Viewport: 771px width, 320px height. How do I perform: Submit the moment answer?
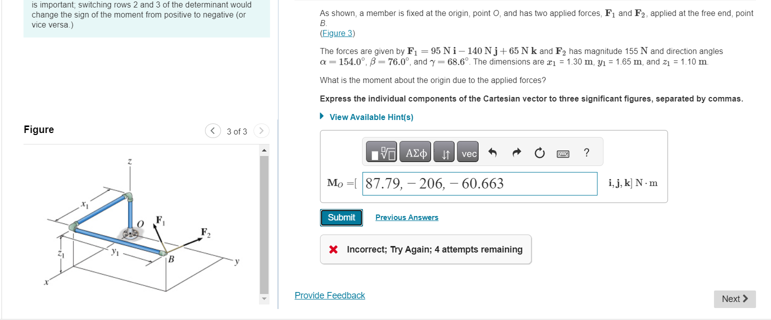click(341, 217)
